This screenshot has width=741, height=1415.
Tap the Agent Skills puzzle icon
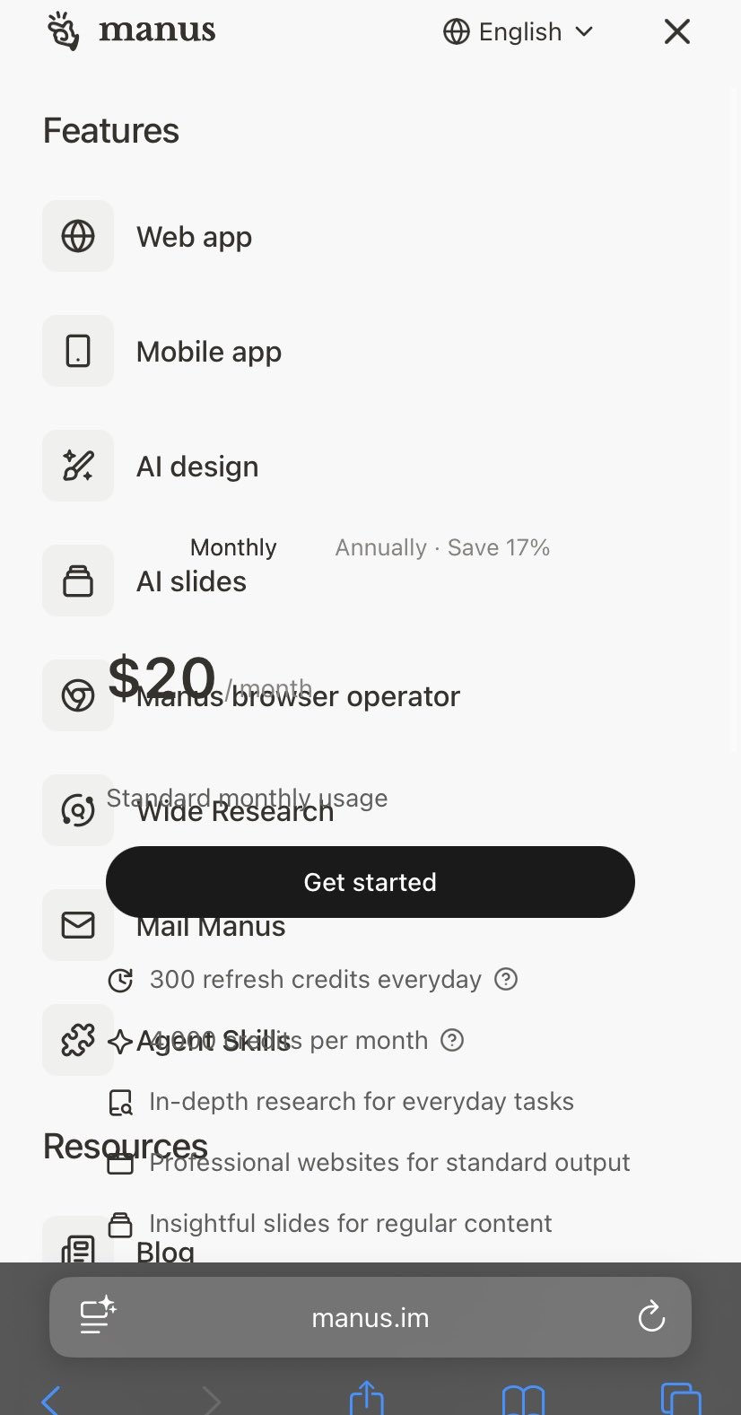[78, 1040]
